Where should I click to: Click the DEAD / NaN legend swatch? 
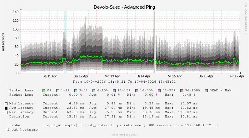pos(206,90)
